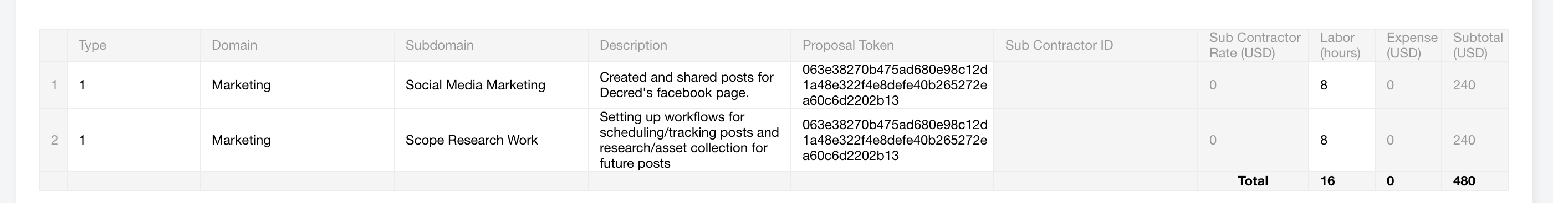
Task: Click the Subdomain column header
Action: 491,45
